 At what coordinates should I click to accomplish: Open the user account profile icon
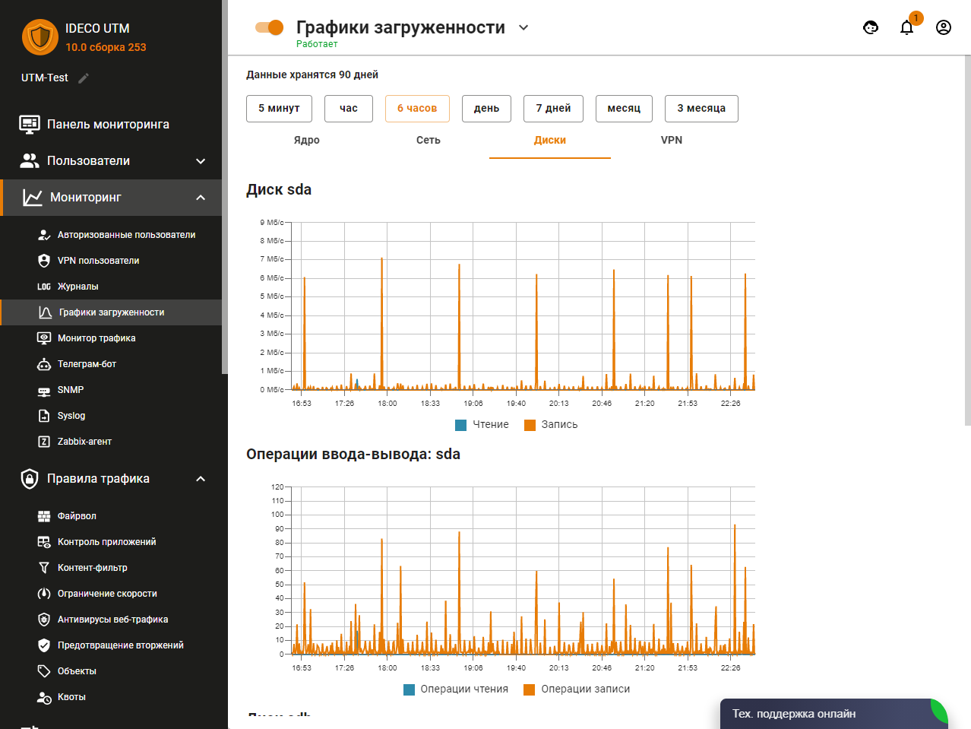coord(944,27)
